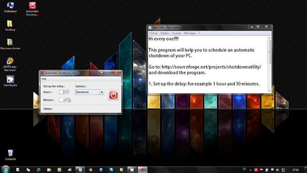Click the Internet Explorer taskbar icon
The image size is (307, 173).
(x=38, y=170)
